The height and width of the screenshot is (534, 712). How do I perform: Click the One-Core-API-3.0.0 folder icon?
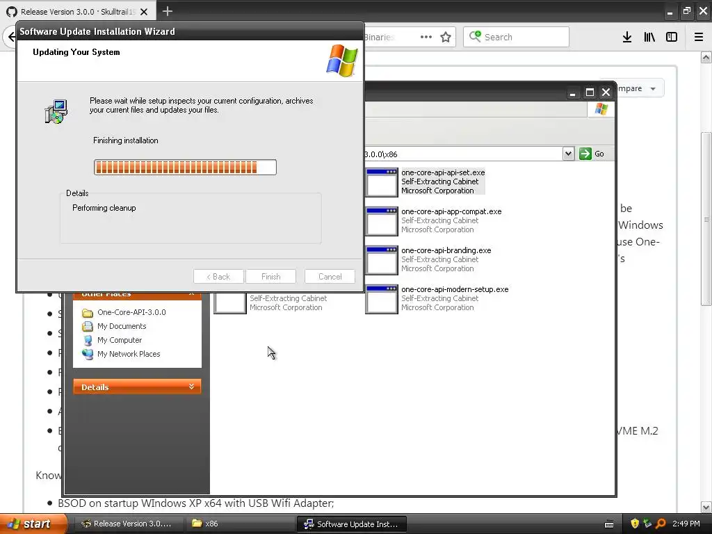coord(88,312)
